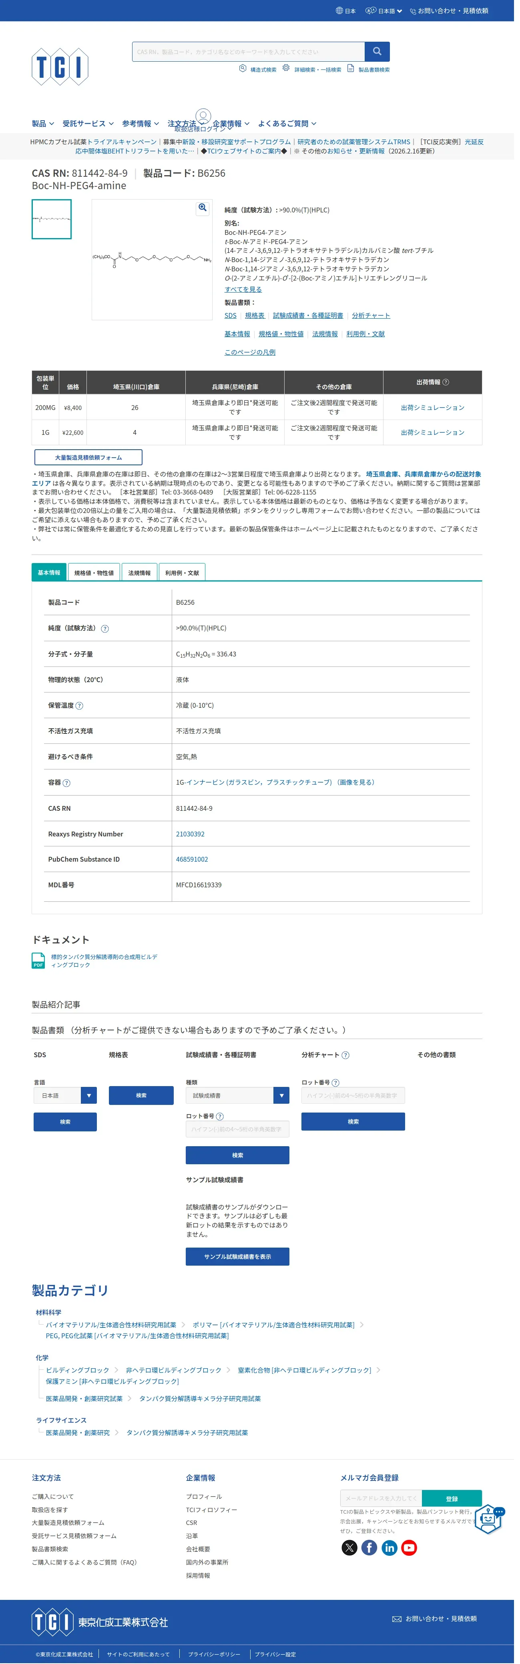
Task: Open structure search (構造式検索)
Action: pyautogui.click(x=261, y=70)
